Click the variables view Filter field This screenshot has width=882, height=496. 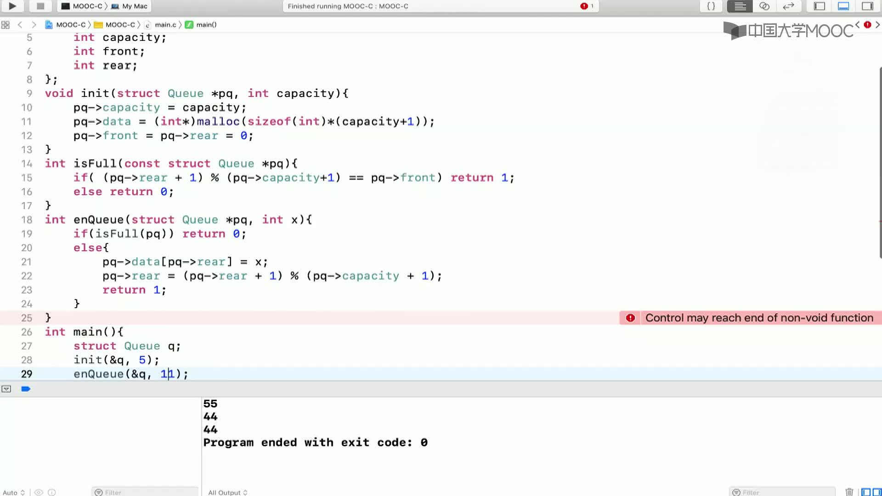coord(145,492)
